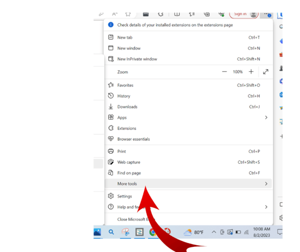Open Photos app from the taskbar

click(97, 232)
